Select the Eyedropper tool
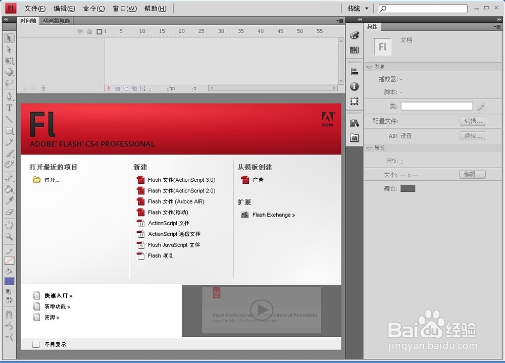The height and width of the screenshot is (363, 505). [x=9, y=200]
